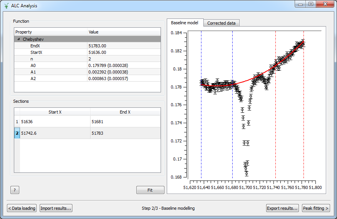The image size is (337, 219).
Task: Proceed to Peak fitting step
Action: (x=316, y=208)
